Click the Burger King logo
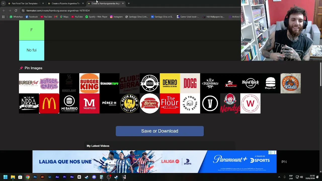The image size is (322, 181). pyautogui.click(x=89, y=83)
